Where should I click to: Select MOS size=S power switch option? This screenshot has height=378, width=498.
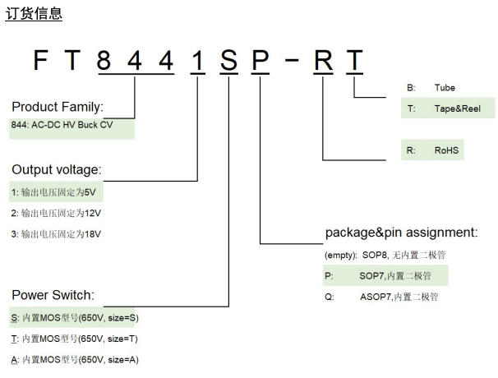point(75,318)
